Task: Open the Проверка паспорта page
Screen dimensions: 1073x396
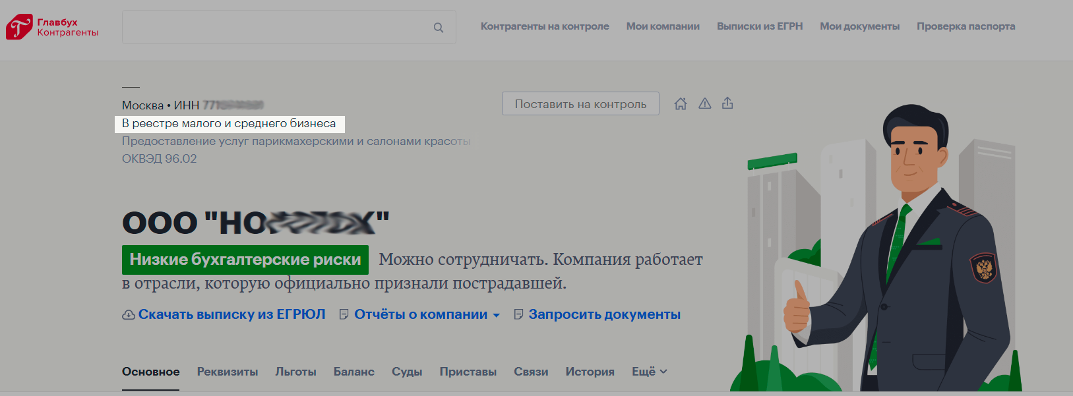Action: click(966, 26)
